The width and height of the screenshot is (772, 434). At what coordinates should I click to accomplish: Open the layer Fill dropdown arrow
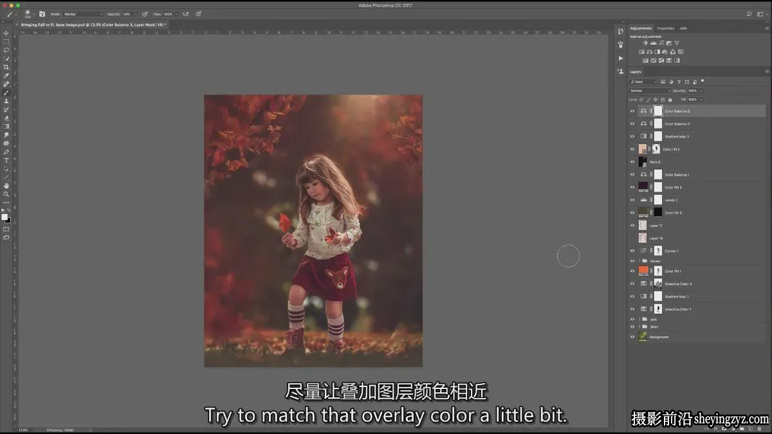coord(701,100)
